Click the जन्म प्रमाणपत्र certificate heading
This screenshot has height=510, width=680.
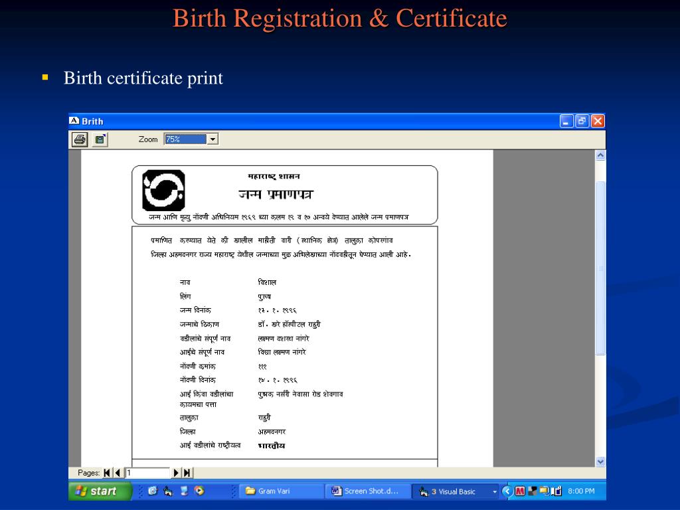[276, 194]
